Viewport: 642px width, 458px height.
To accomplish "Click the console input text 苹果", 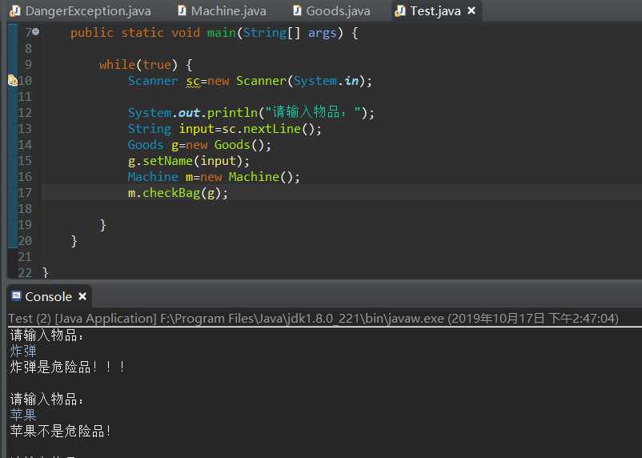I will 23,415.
